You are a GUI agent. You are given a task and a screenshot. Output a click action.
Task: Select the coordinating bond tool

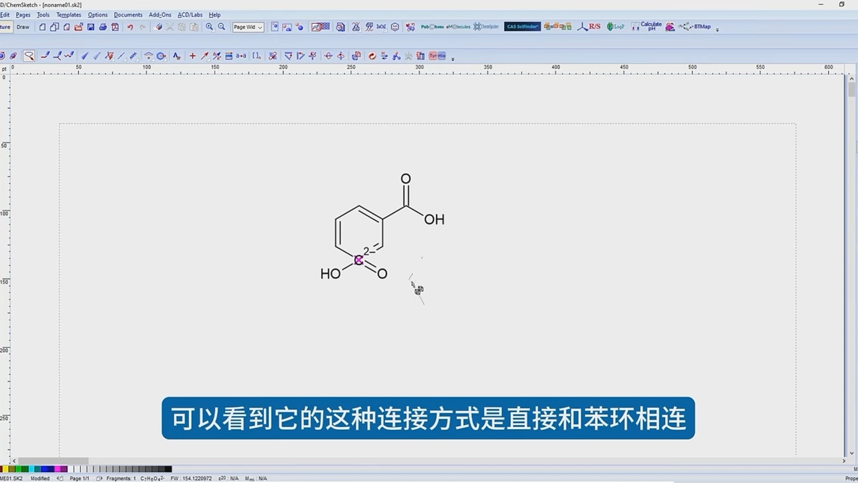121,56
